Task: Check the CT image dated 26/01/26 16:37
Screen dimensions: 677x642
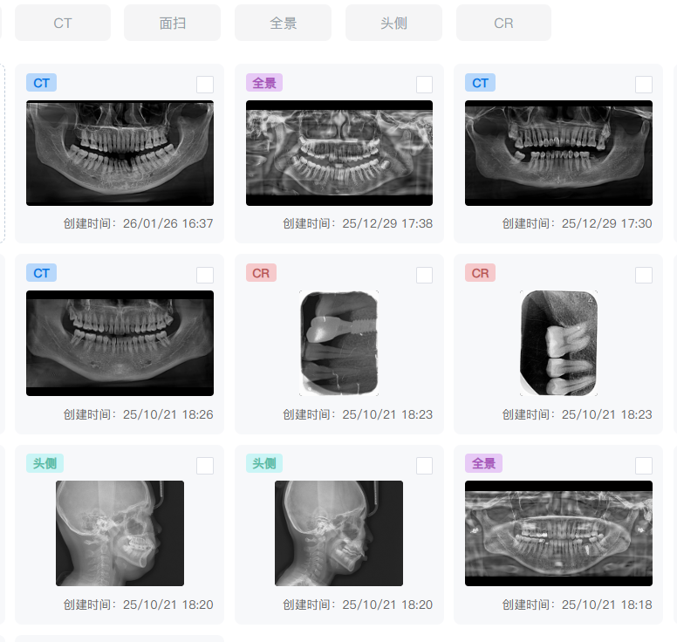Action: coord(205,85)
